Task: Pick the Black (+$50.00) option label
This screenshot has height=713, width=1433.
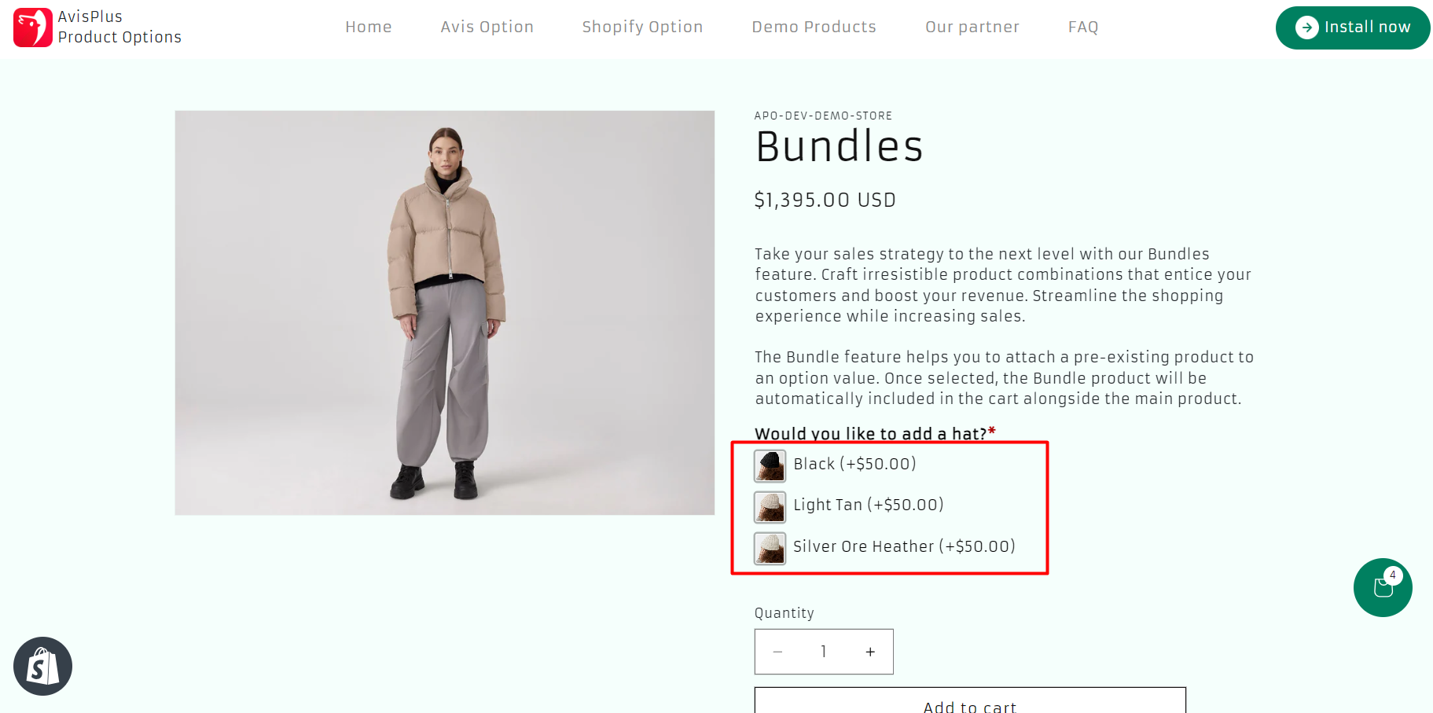Action: (854, 464)
